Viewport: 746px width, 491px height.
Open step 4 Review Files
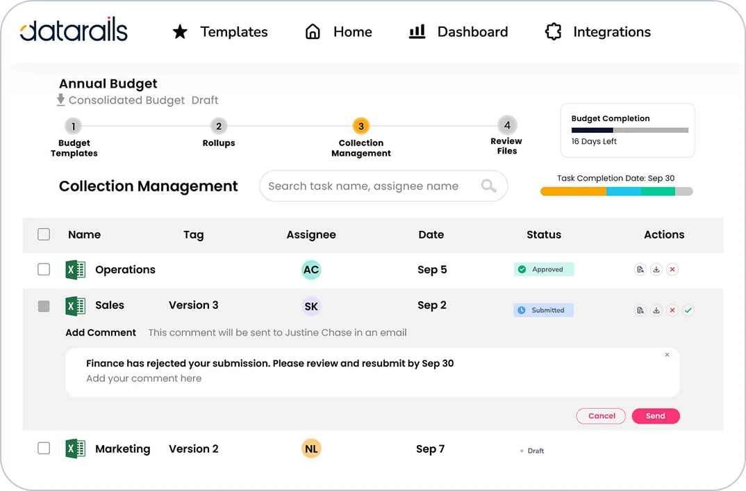(x=506, y=127)
